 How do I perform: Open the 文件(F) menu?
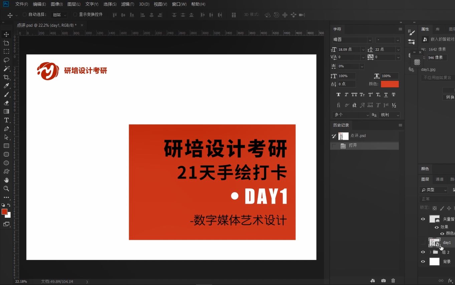[x=22, y=4]
